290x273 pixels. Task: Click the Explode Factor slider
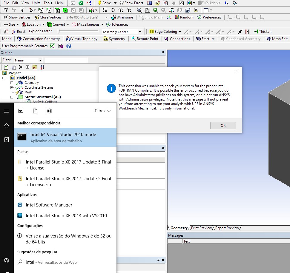pyautogui.click(x=78, y=31)
